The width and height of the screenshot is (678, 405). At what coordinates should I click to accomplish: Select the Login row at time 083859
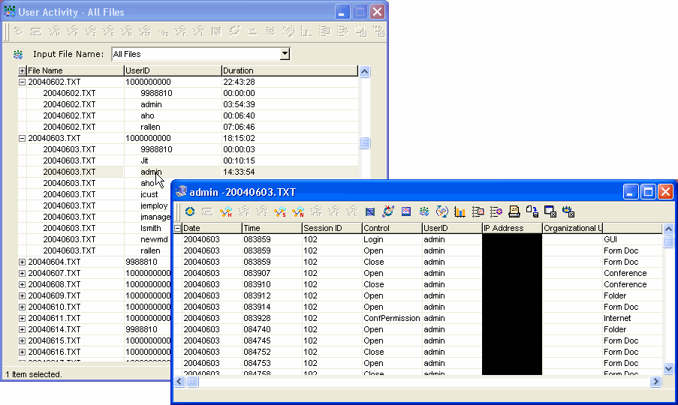tap(418, 240)
